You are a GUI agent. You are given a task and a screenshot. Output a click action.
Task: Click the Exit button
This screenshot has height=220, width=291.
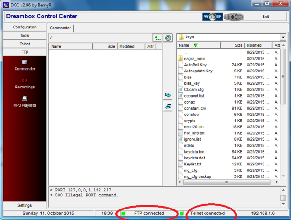265,16
